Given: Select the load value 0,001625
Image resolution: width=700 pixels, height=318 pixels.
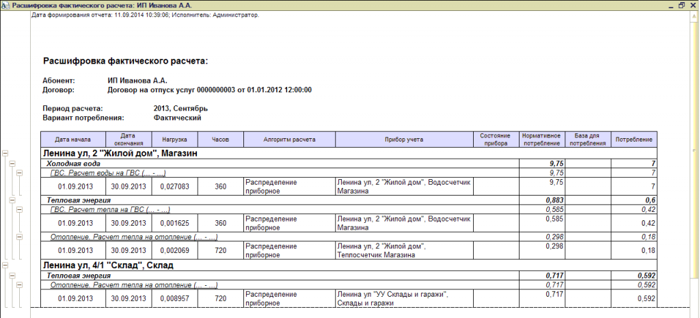Looking at the screenshot, I should [174, 223].
